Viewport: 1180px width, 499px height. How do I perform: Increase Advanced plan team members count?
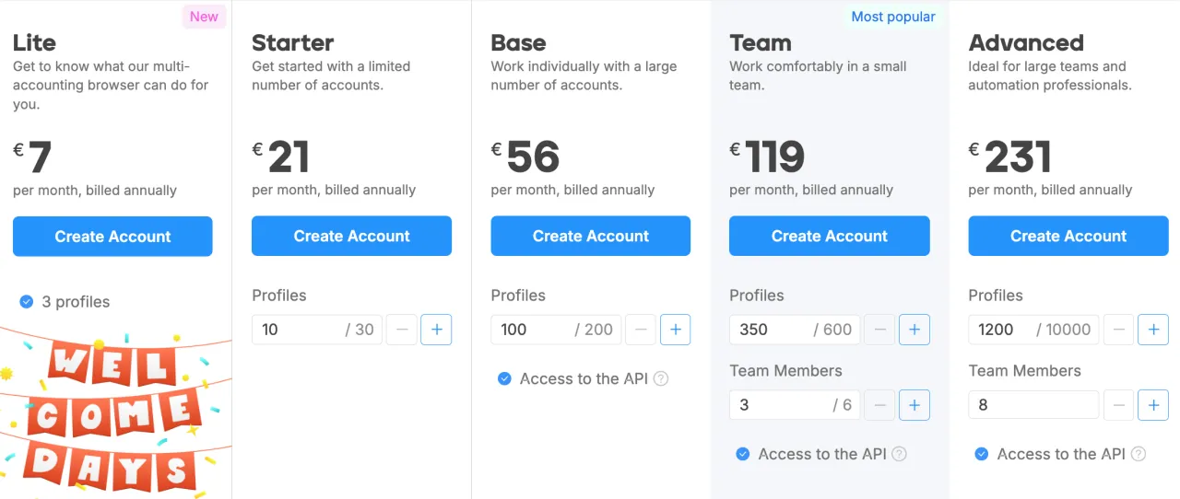click(1153, 405)
